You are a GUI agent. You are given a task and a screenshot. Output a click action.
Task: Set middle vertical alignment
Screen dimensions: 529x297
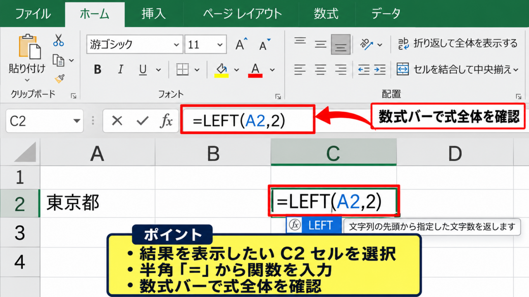(x=321, y=44)
